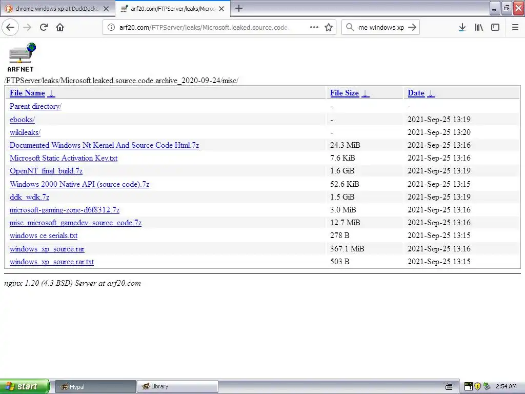Open the Parent directory link

(x=35, y=106)
